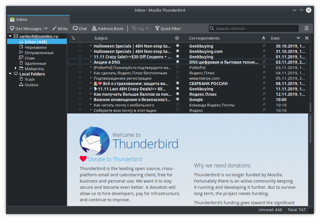
Task: Star the Подтверждение регистрации message
Action: 80,78
